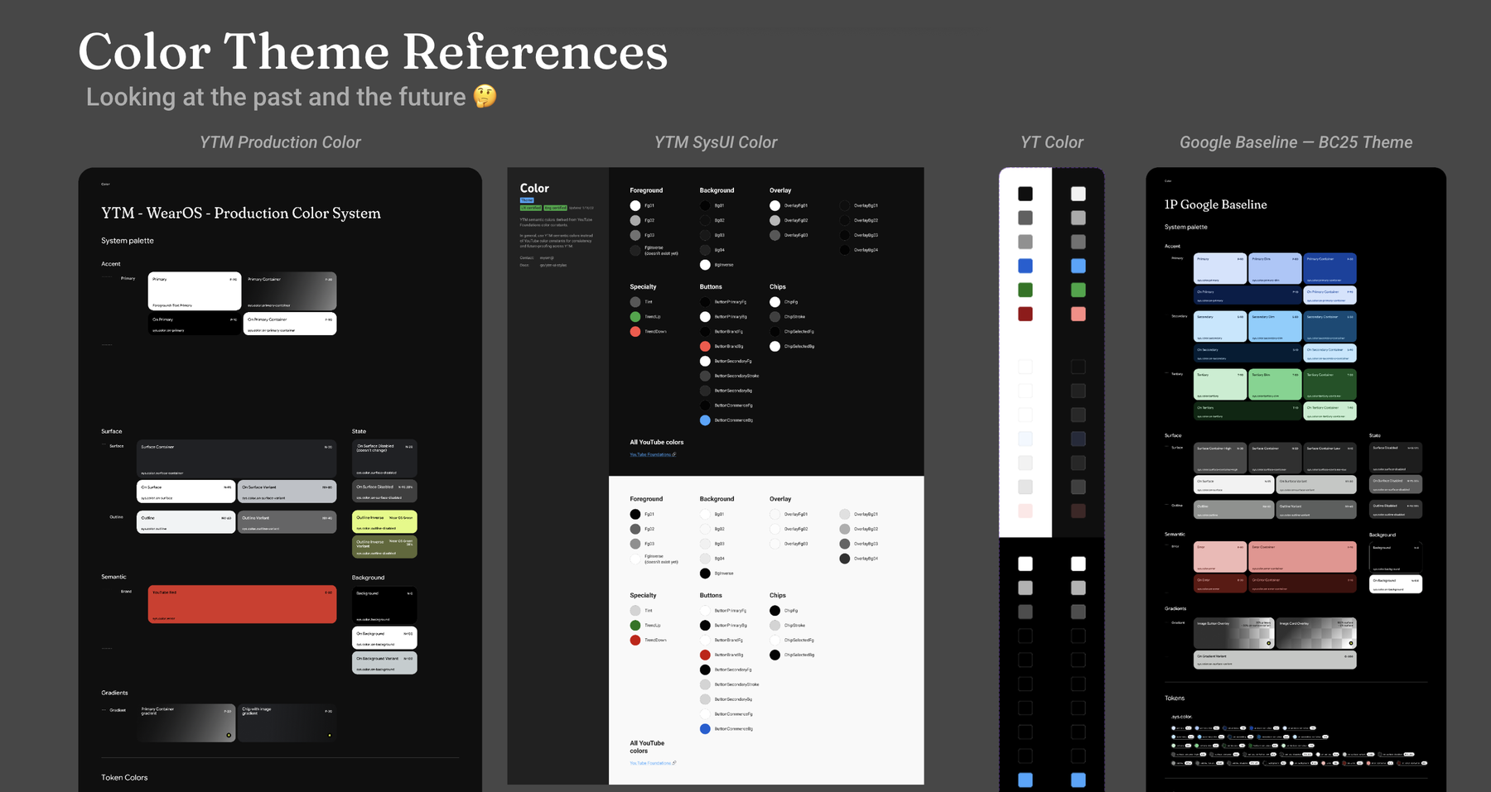Select the Fg01 swatch in the dark section
Image resolution: width=1491 pixels, height=792 pixels.
(635, 205)
